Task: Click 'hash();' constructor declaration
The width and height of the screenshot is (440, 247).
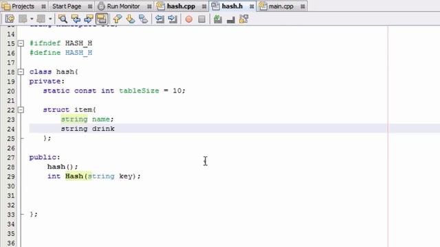Action: [x=63, y=167]
